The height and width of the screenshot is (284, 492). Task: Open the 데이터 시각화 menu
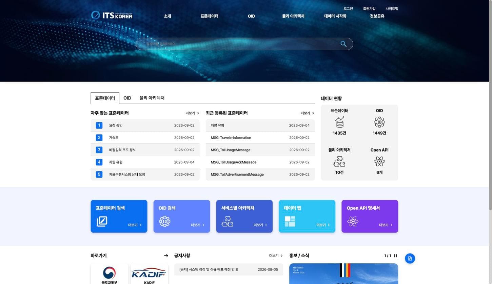(335, 16)
